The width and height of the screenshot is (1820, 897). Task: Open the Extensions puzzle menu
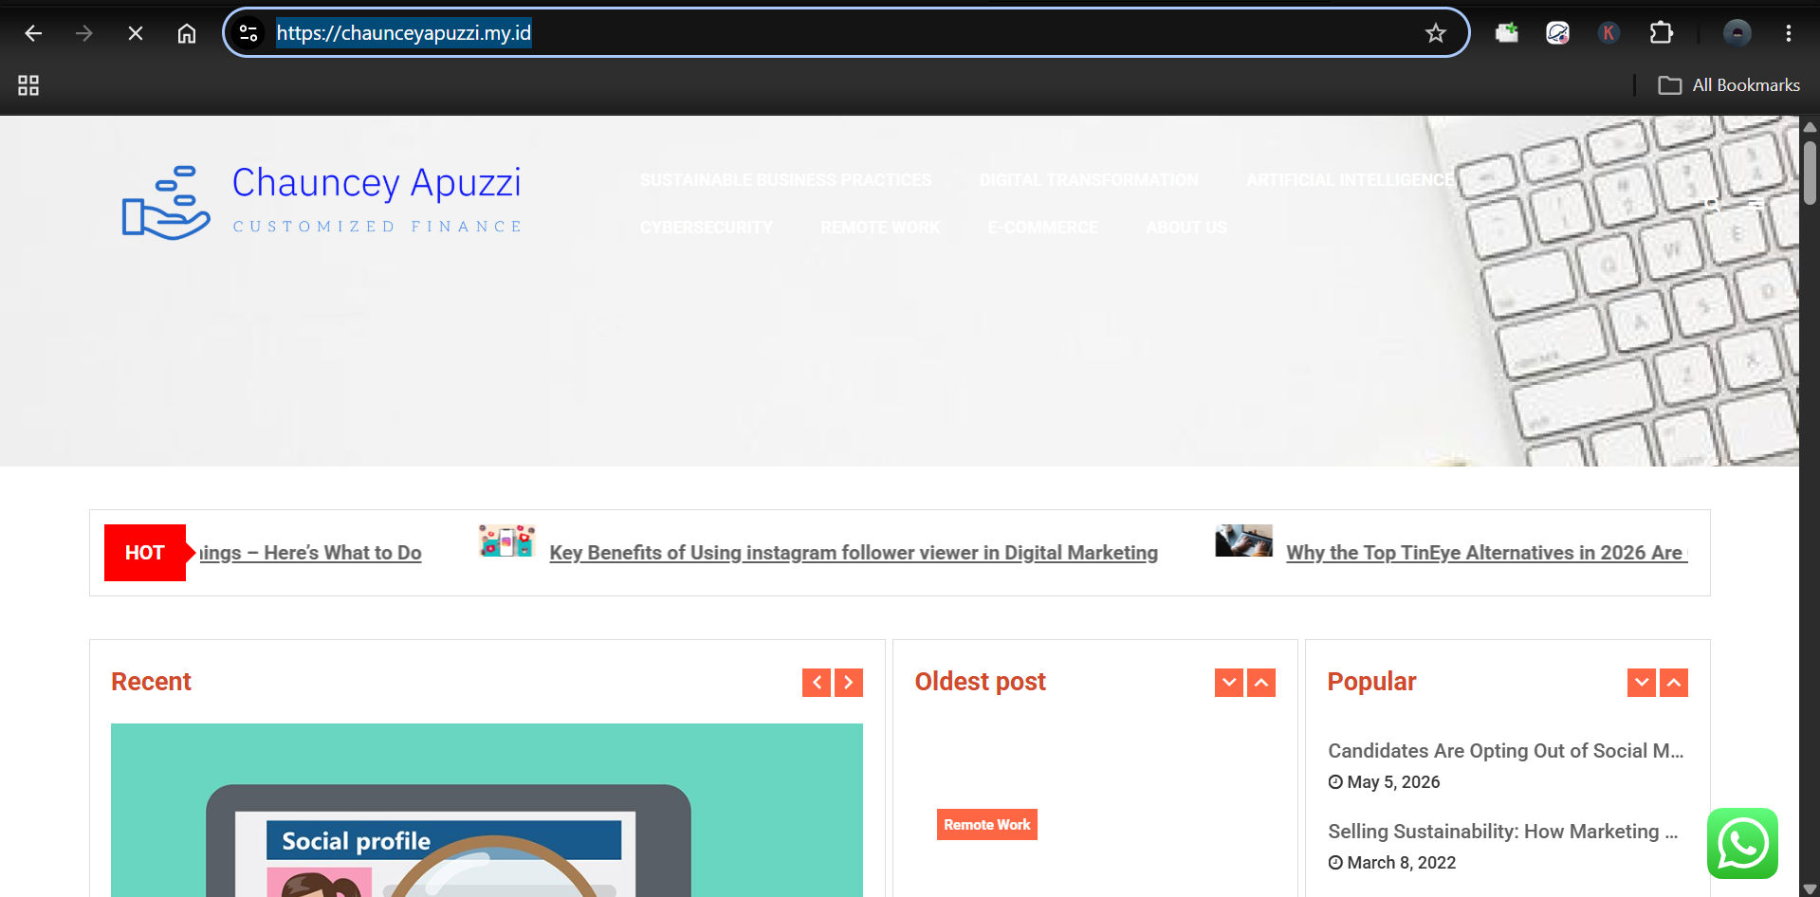[1661, 33]
